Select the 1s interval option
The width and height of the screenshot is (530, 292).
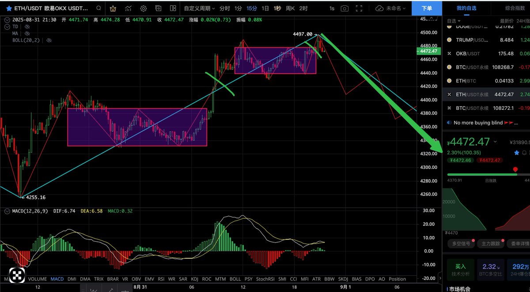(332, 8)
